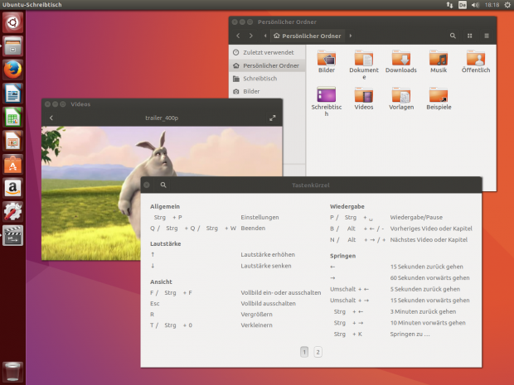Select Zuletzt verwendet in sidebar
This screenshot has width=514, height=385.
267,52
